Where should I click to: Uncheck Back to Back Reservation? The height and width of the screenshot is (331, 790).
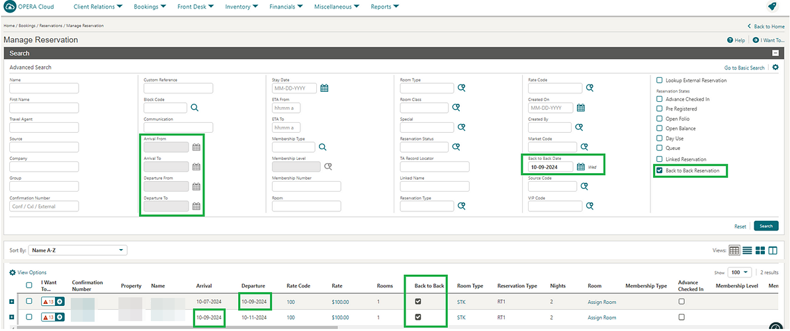(659, 171)
